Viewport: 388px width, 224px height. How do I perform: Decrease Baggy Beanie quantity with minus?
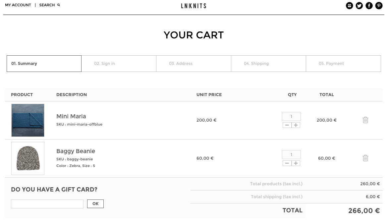tap(287, 163)
